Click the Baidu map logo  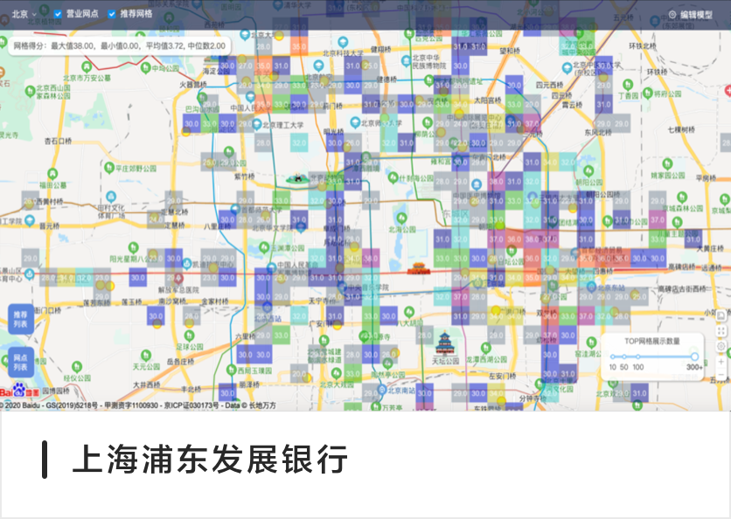point(19,391)
